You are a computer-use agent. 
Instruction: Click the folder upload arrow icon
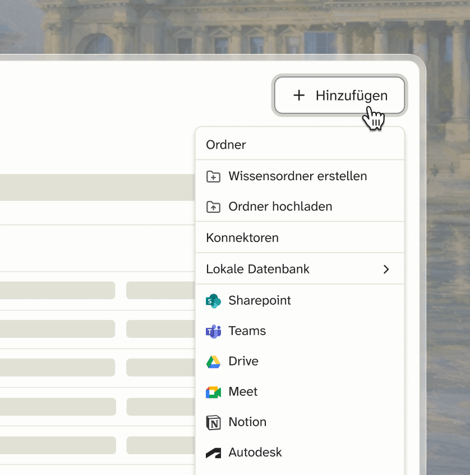point(213,207)
